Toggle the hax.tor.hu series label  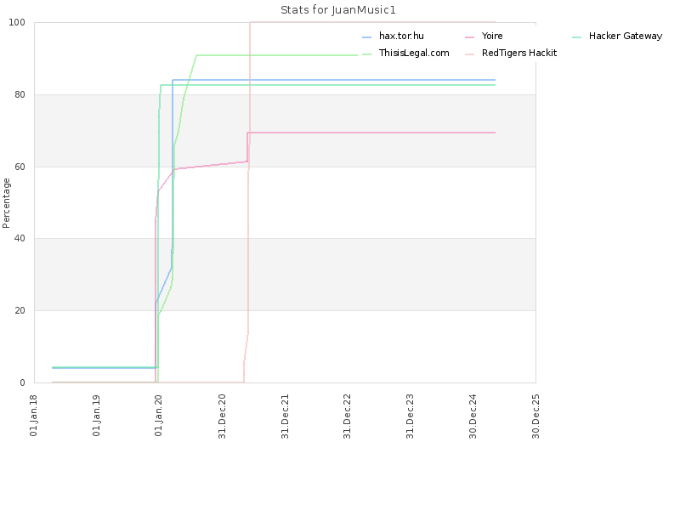401,36
